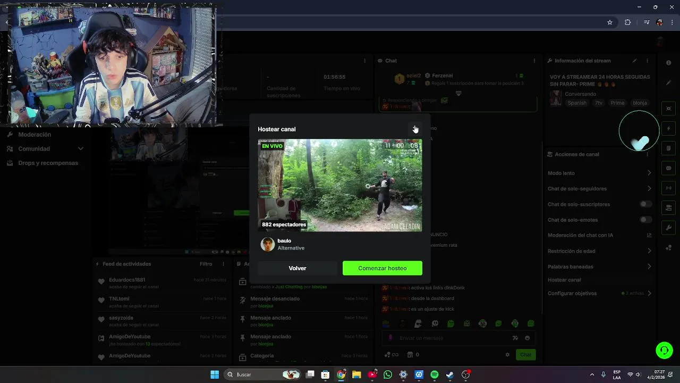Expand Modo lento options

coord(649,173)
